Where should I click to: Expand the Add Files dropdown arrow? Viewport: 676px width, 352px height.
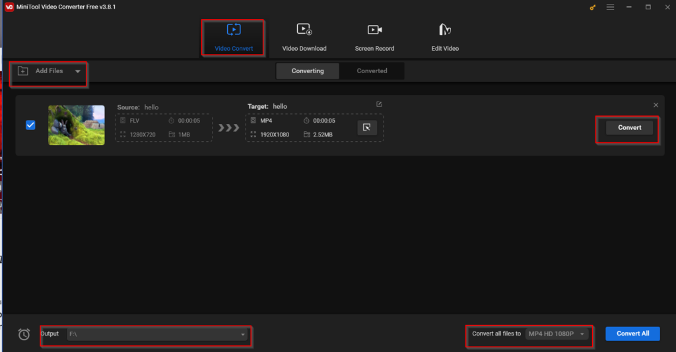(x=78, y=71)
